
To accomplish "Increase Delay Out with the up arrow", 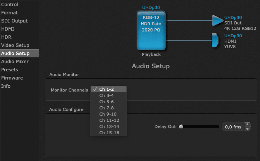I will (x=247, y=125).
